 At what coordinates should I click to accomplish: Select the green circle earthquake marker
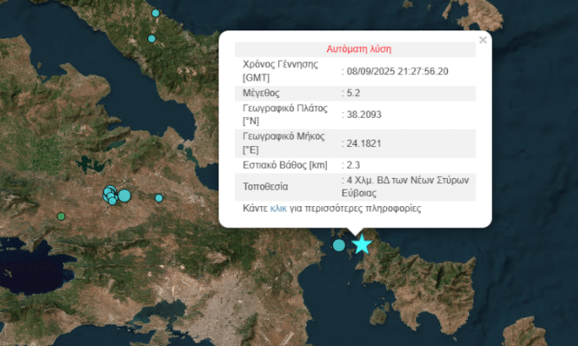[61, 216]
